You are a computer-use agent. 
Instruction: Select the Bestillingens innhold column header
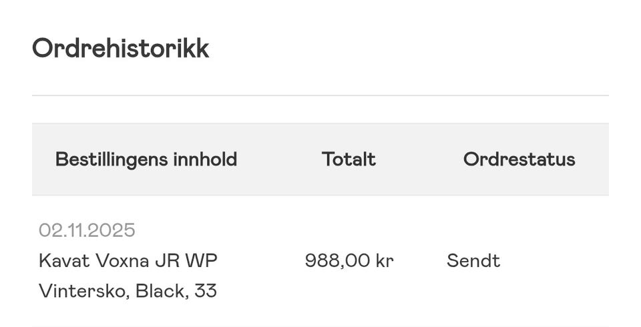(146, 159)
